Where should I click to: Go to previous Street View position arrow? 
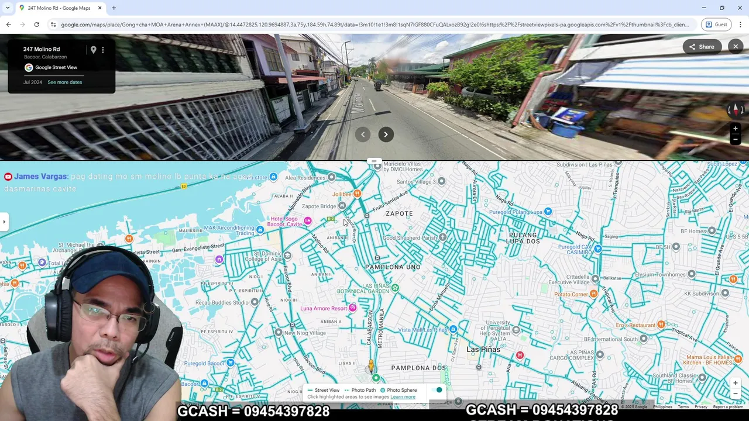tap(363, 134)
